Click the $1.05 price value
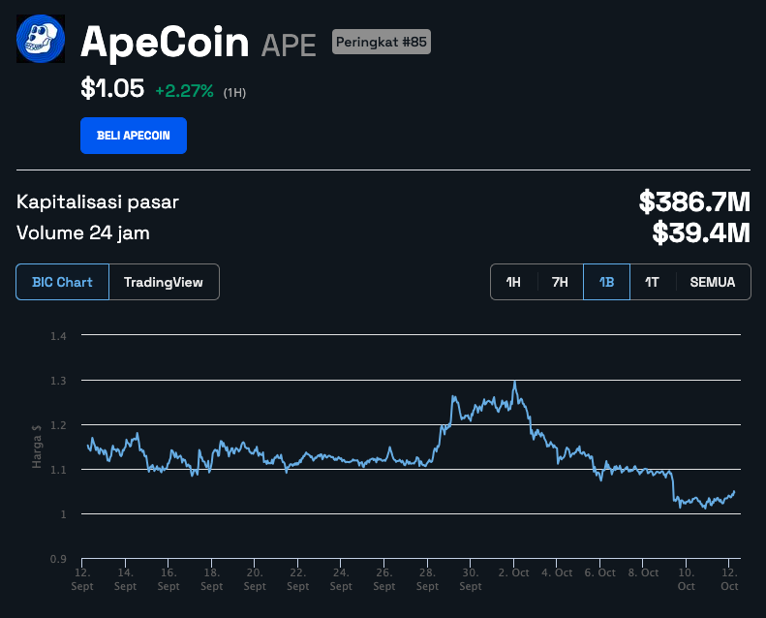Screen dimensions: 766x618 pos(112,90)
